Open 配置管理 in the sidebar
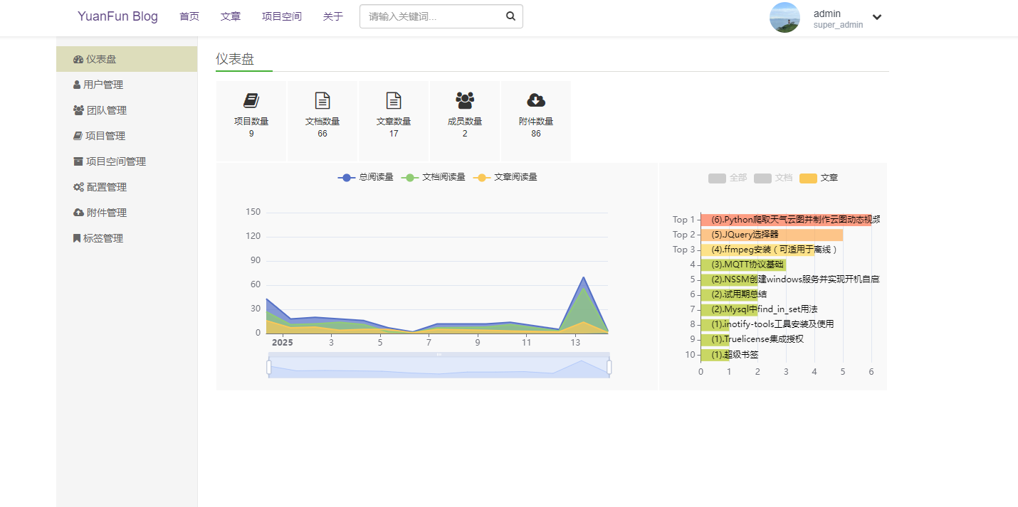This screenshot has width=1018, height=507. pyautogui.click(x=106, y=187)
